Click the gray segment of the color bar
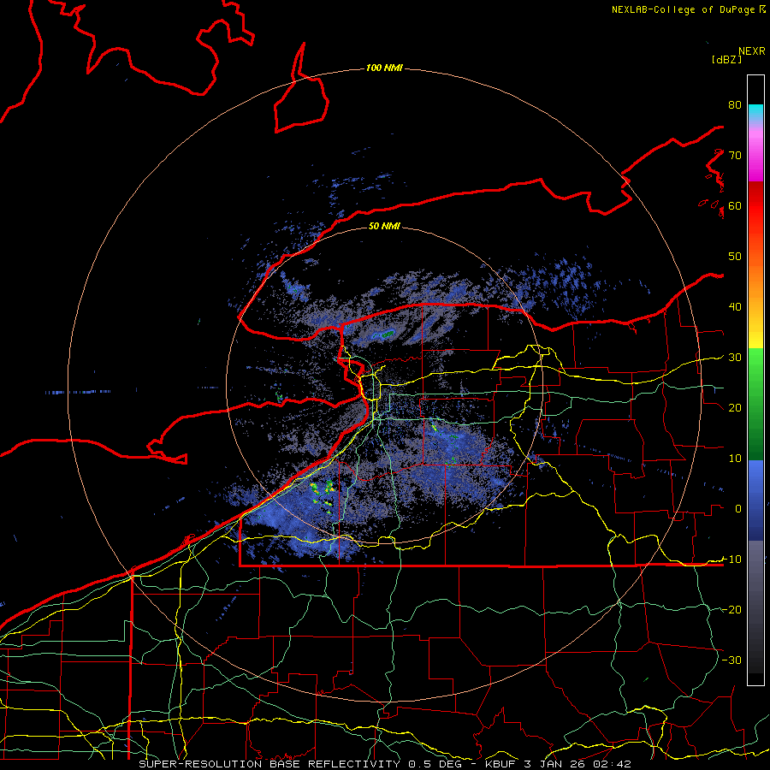 click(755, 607)
